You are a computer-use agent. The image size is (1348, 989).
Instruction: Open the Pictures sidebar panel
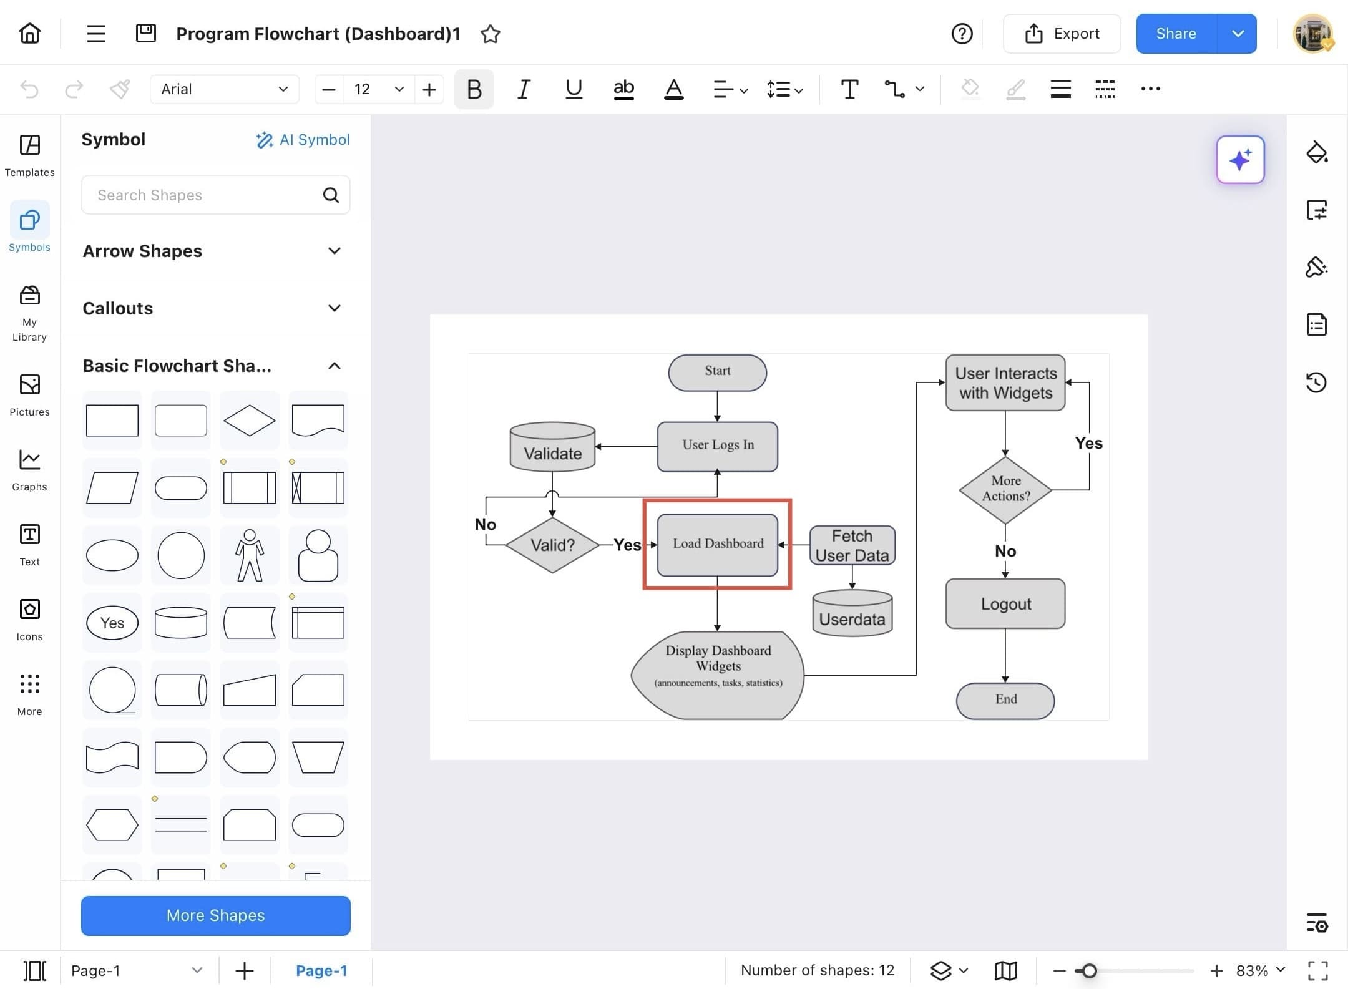(29, 394)
